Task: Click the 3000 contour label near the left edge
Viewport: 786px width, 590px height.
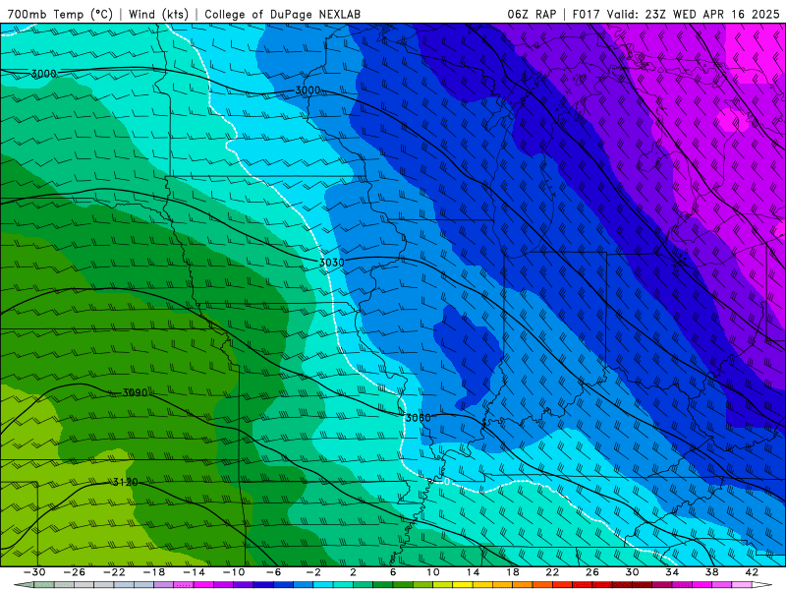Action: pos(43,74)
